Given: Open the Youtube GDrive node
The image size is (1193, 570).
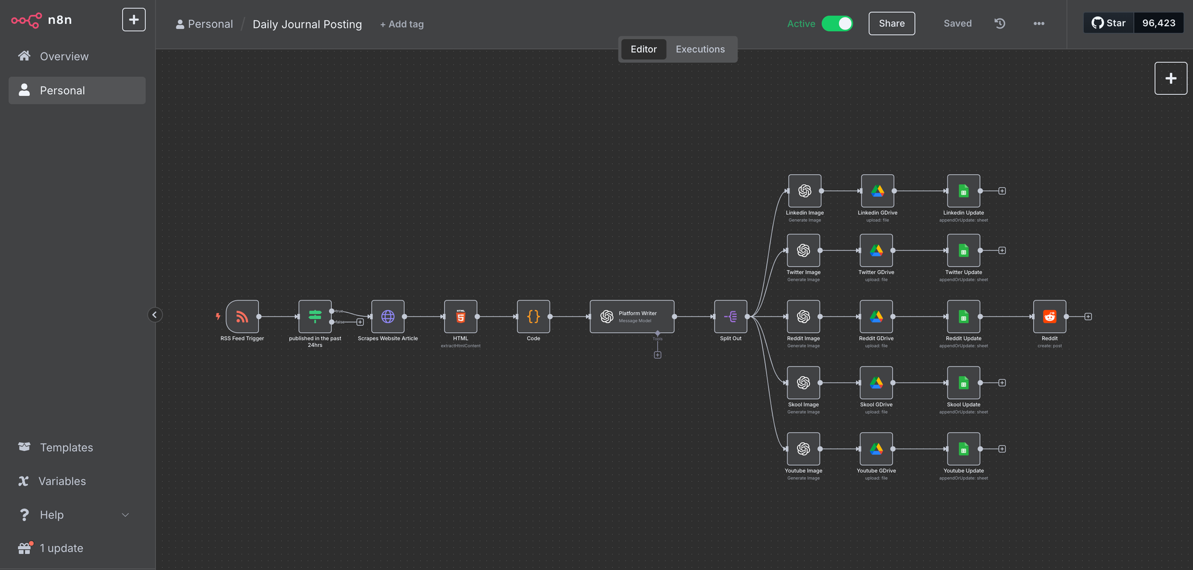Looking at the screenshot, I should 876,449.
